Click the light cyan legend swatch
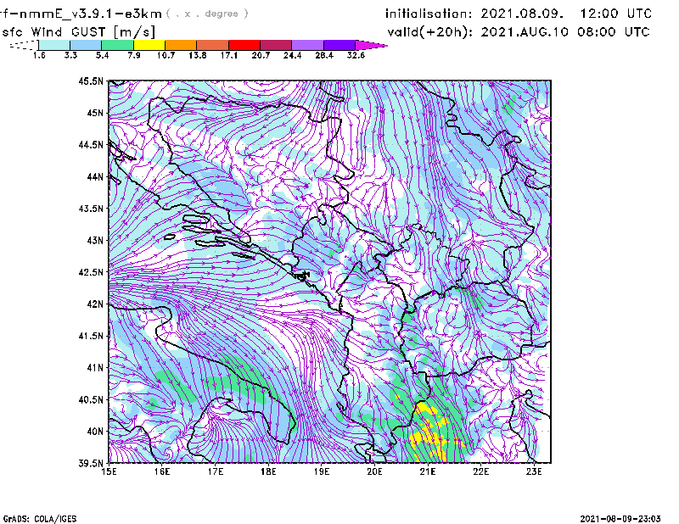 (x=54, y=45)
